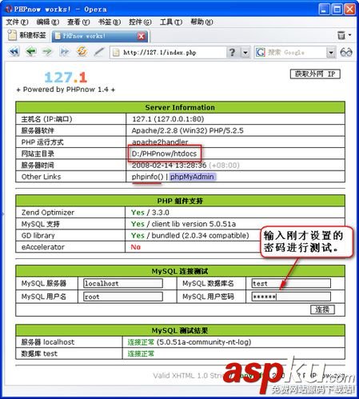
Task: Click the 5.0.51a-community-nt-log result text
Action: (x=204, y=342)
